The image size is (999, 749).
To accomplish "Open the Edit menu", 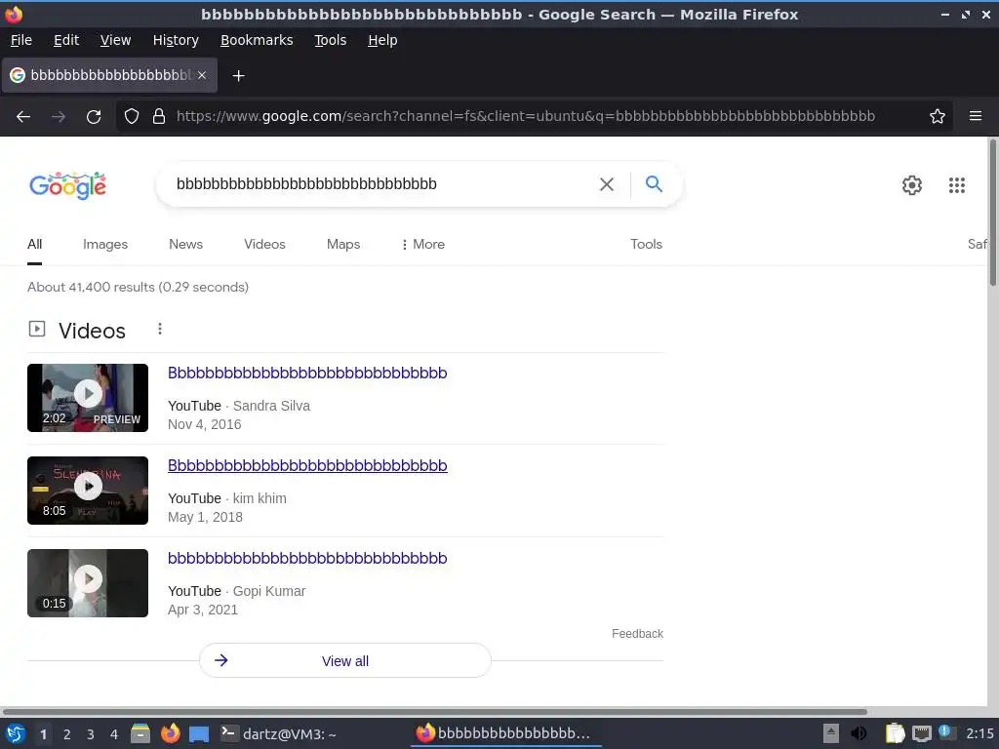I will (x=66, y=40).
